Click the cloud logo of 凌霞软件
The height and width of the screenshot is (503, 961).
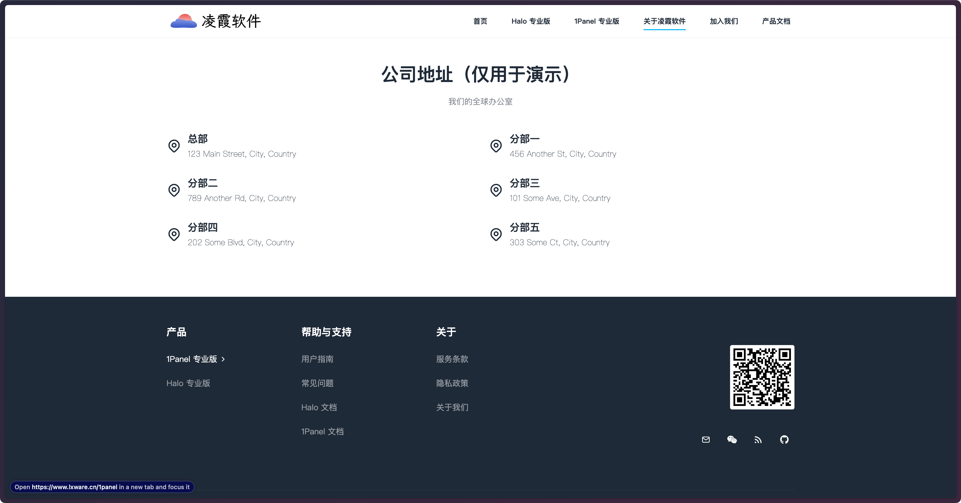[x=184, y=21]
